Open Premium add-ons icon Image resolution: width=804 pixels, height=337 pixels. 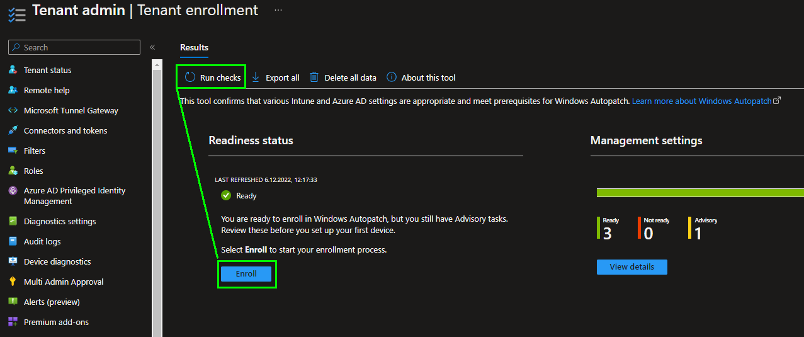(13, 322)
